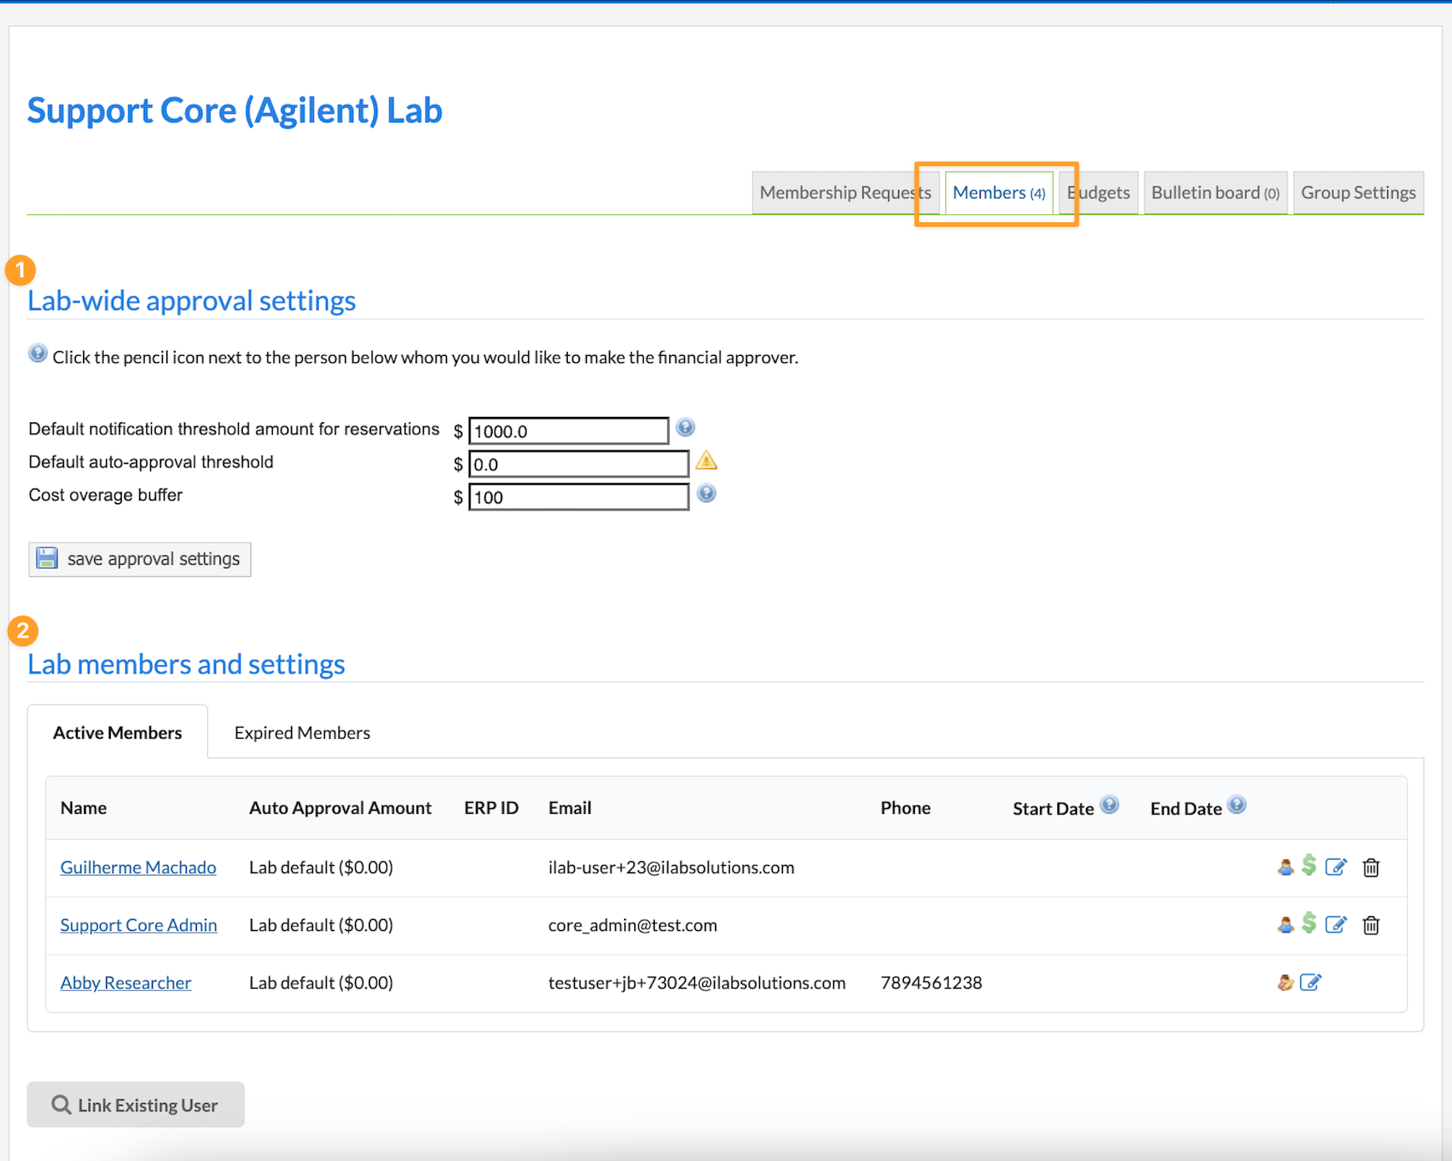1452x1161 pixels.
Task: Click the Link Existing User button
Action: coord(136,1105)
